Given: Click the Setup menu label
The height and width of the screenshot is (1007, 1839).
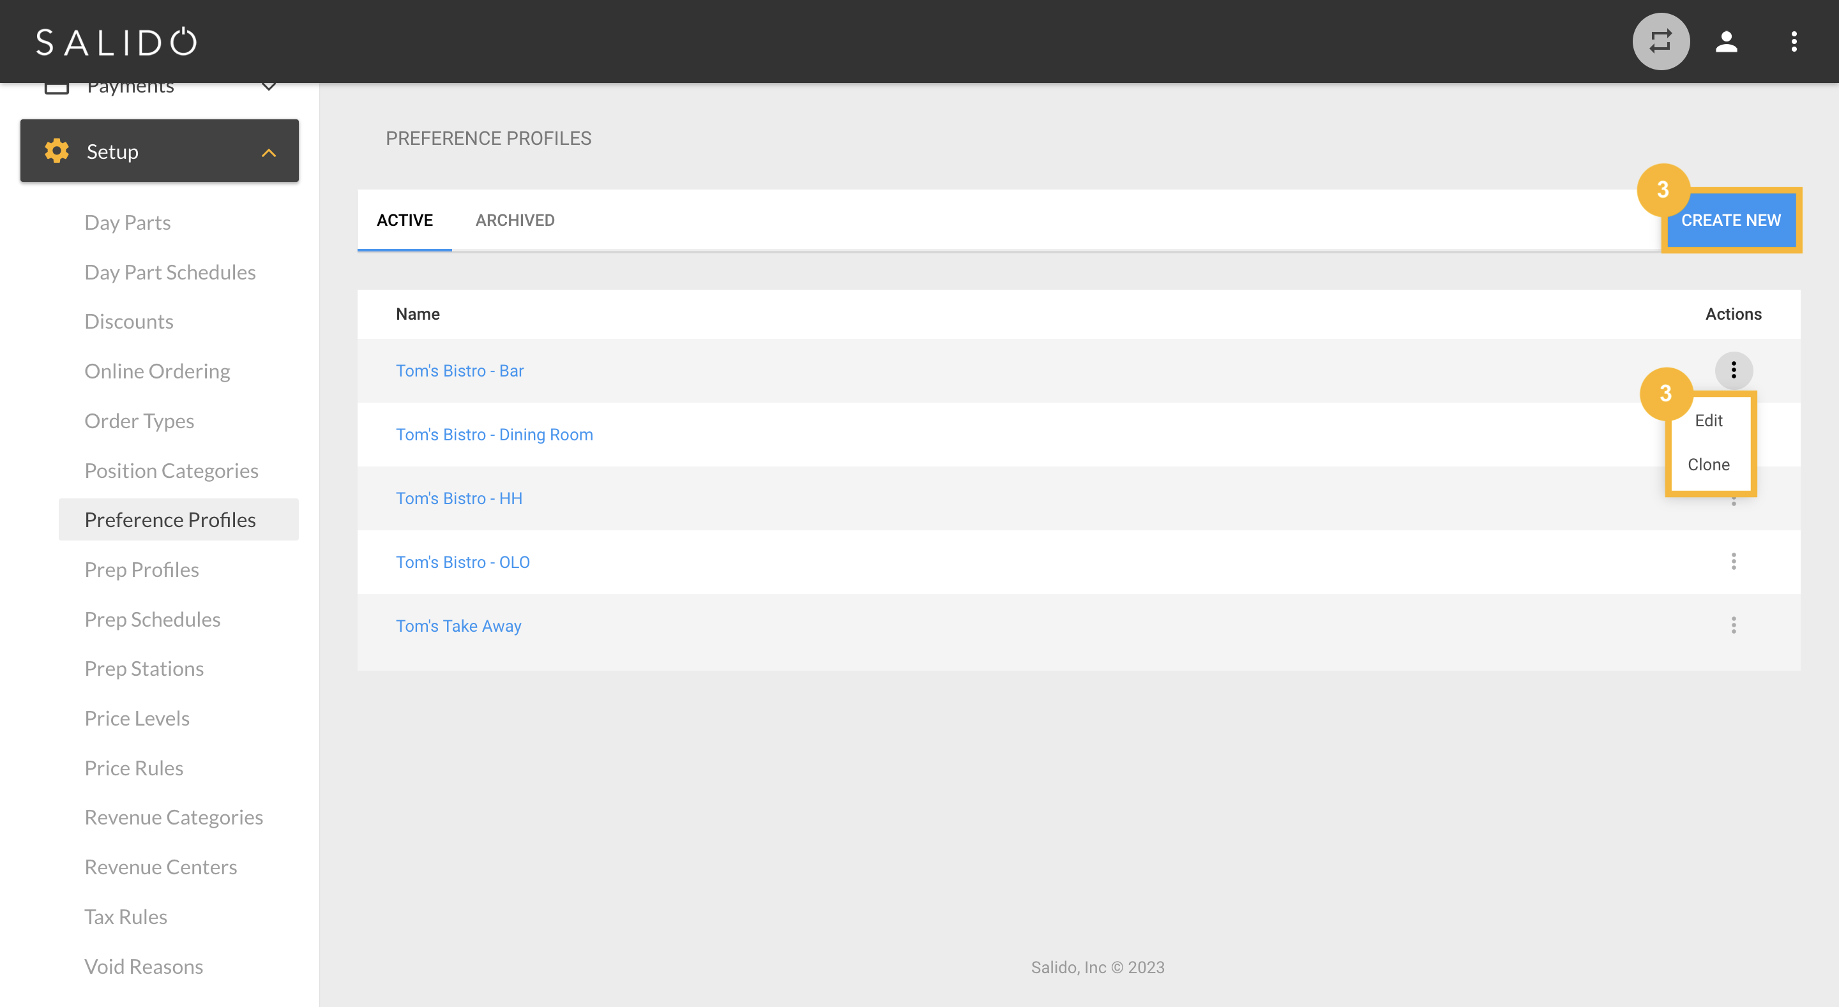Looking at the screenshot, I should coord(113,151).
